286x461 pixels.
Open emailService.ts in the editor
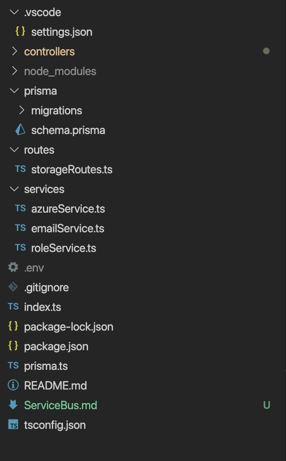coord(67,228)
